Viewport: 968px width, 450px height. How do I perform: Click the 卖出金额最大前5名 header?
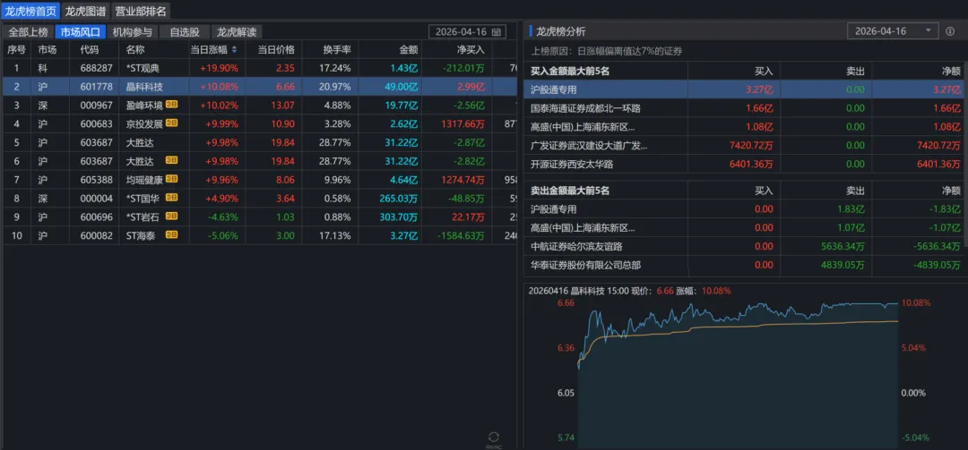coord(570,191)
